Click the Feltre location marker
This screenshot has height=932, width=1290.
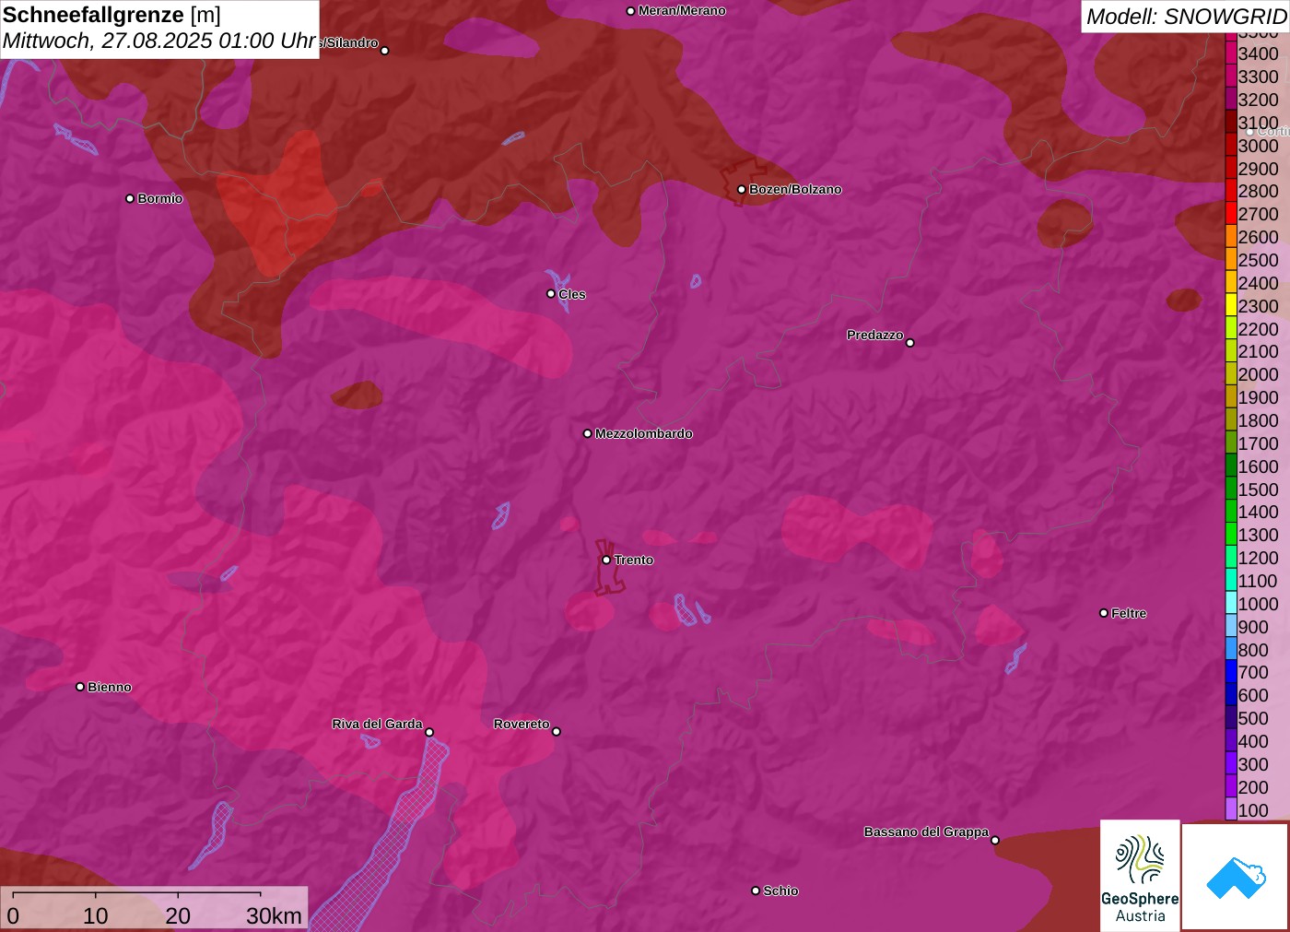pyautogui.click(x=1104, y=613)
